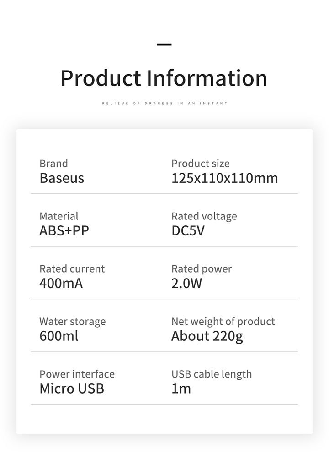Viewport: 329px width, 476px height.
Task: Select the "Water storage" label
Action: (x=72, y=322)
